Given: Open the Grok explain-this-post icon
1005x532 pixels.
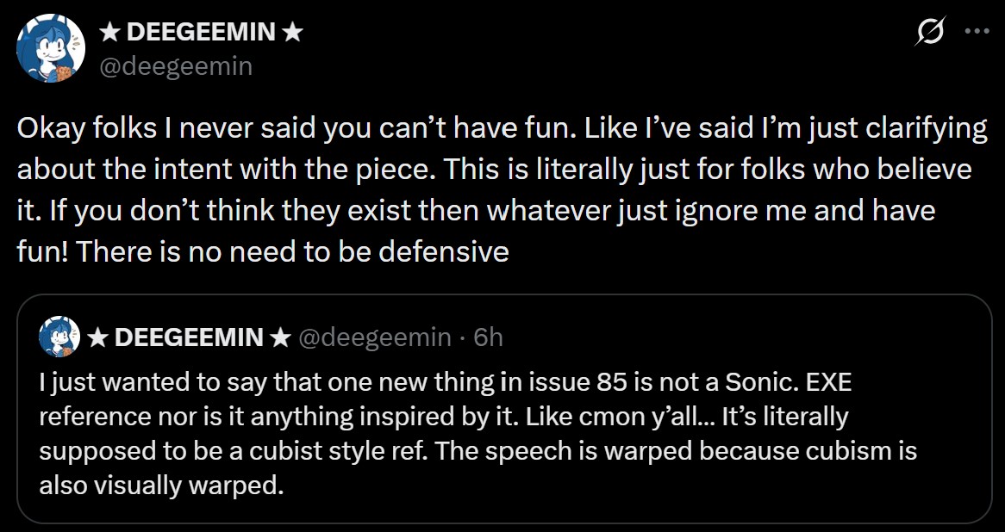Looking at the screenshot, I should (x=929, y=32).
